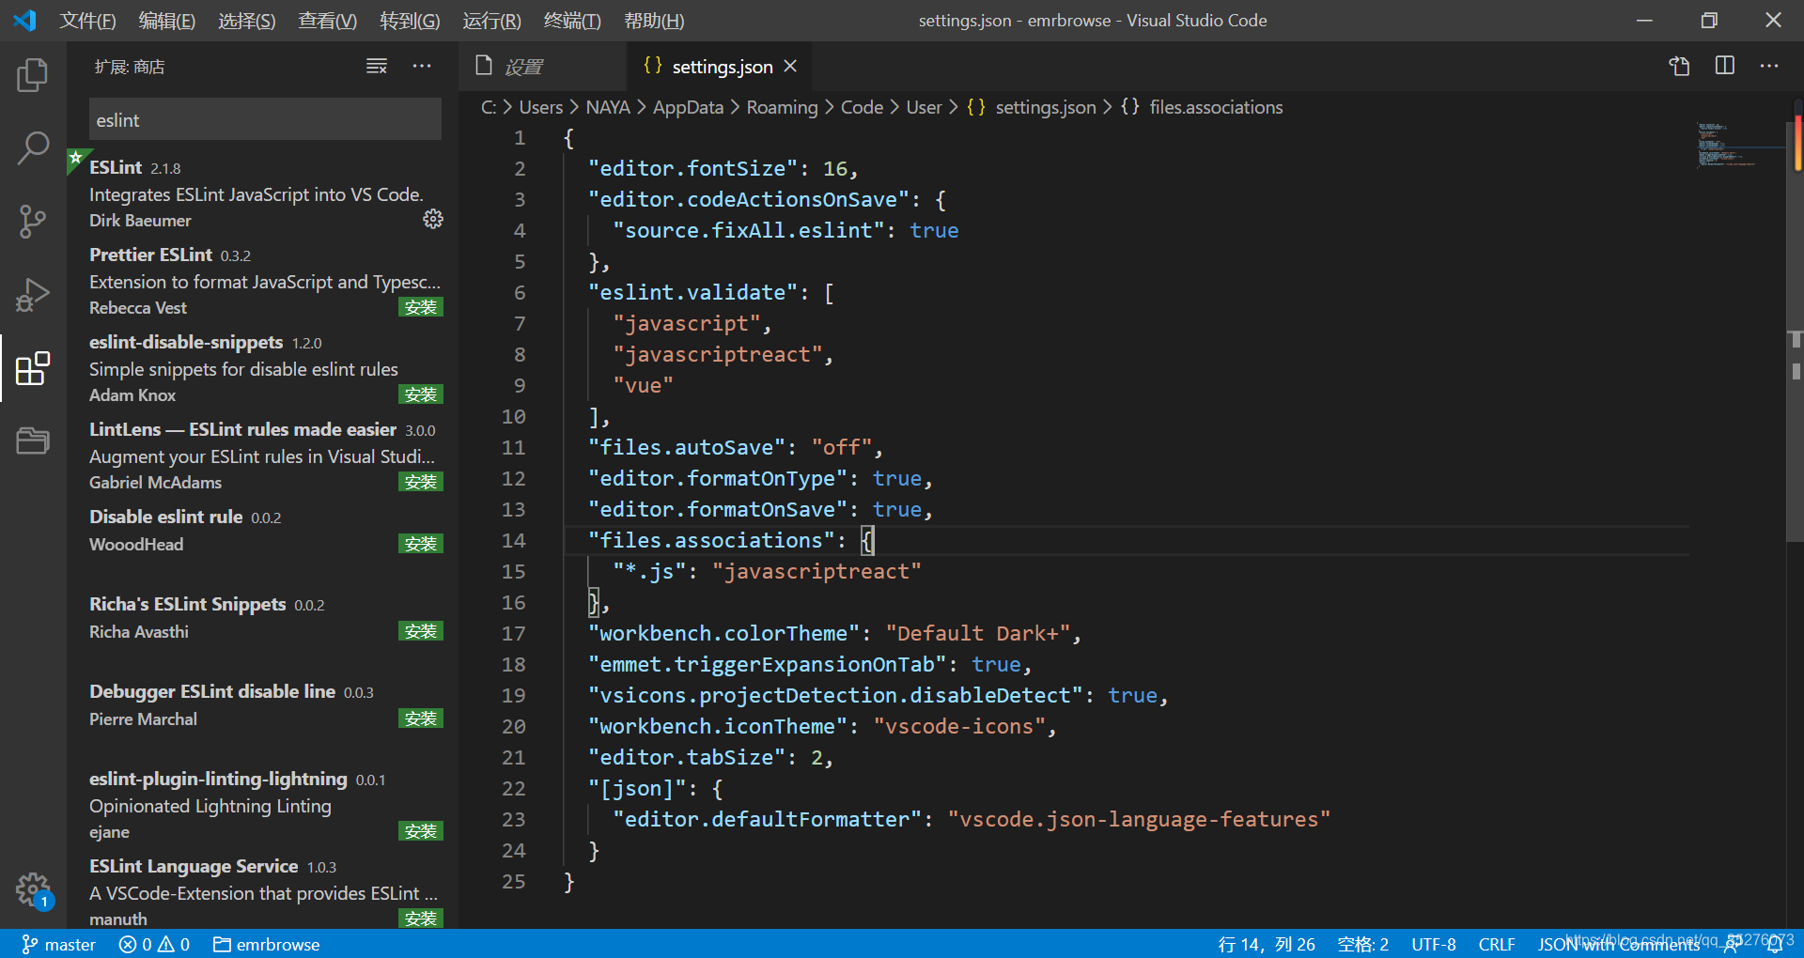Close the settings.json tab
Image resolution: width=1804 pixels, height=958 pixels.
click(790, 66)
